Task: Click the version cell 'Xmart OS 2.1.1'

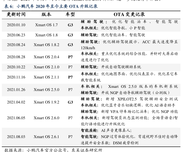Action: [x=47, y=77]
